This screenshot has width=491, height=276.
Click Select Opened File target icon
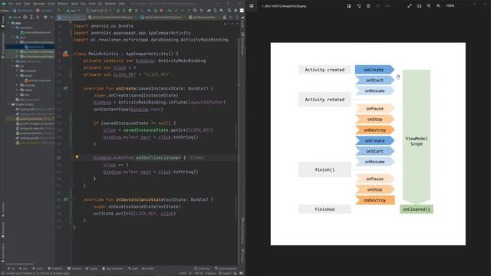tap(25, 17)
